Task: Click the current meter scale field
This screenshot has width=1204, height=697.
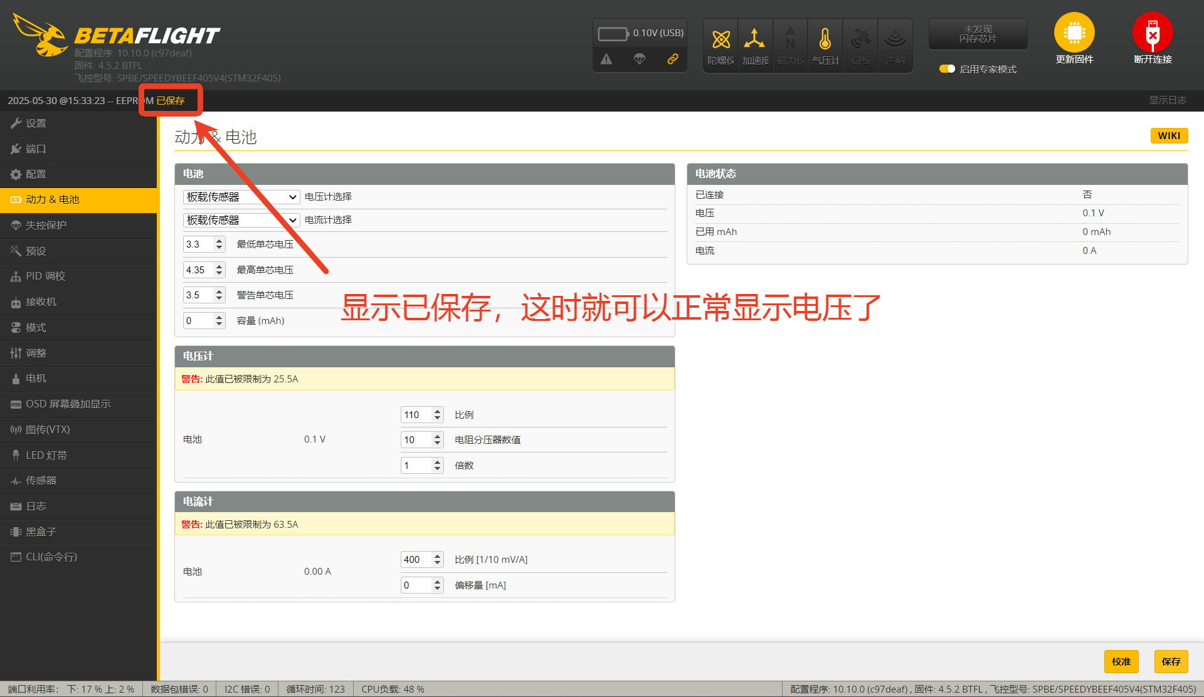Action: (422, 560)
